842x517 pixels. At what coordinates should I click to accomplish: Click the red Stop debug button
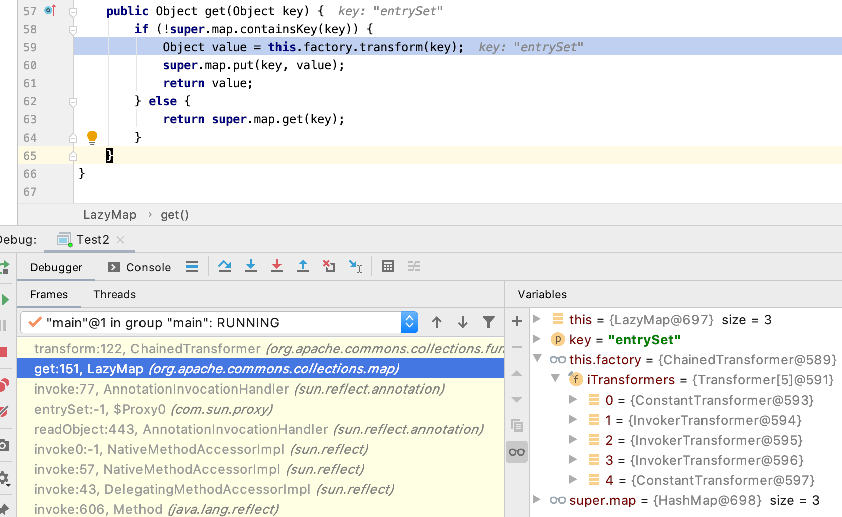coord(4,352)
